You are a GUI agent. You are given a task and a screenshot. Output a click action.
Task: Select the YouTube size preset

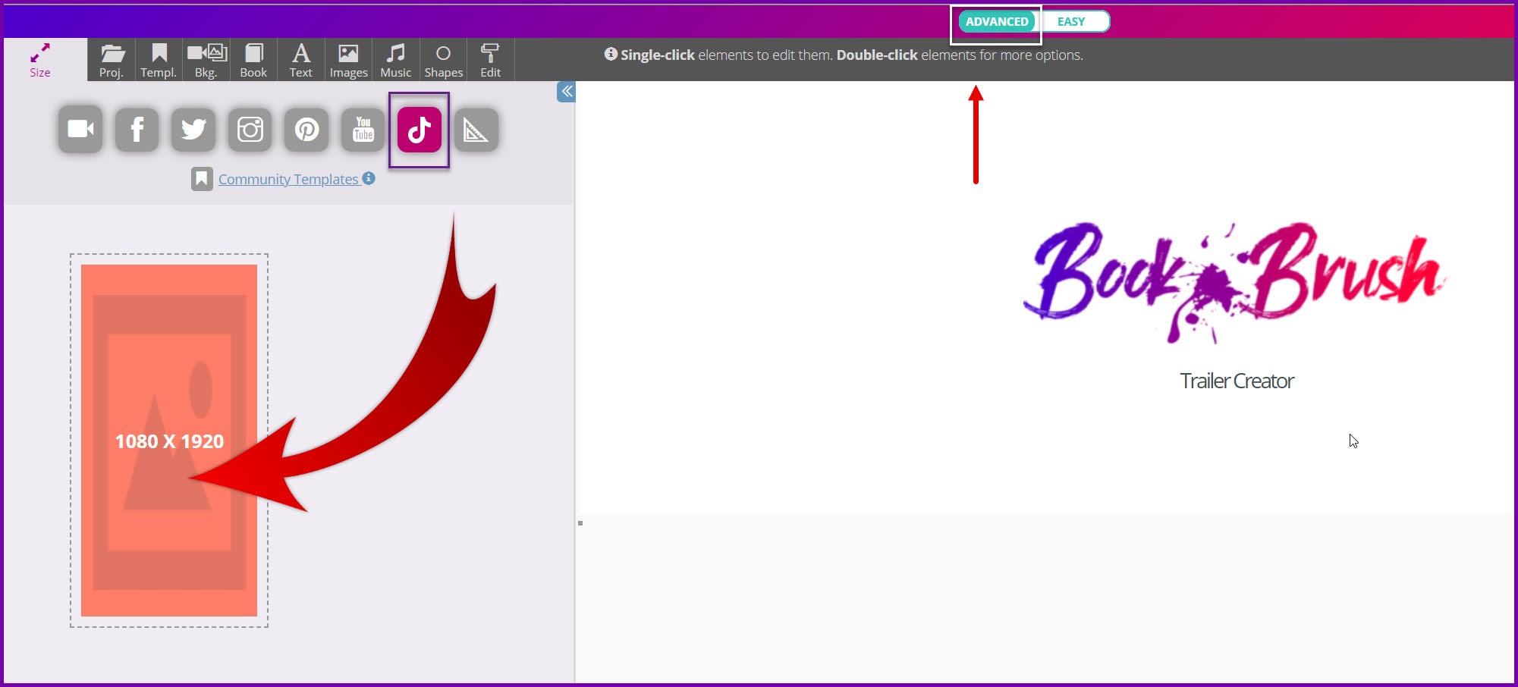(363, 130)
